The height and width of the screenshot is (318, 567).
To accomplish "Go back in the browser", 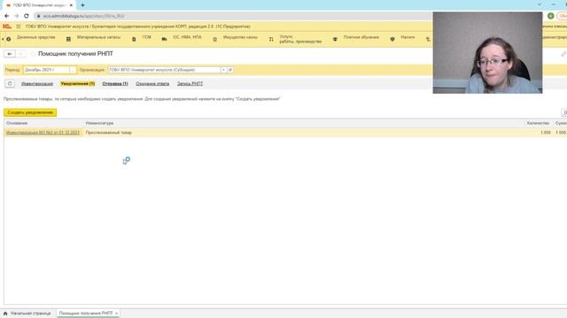I will (6, 16).
